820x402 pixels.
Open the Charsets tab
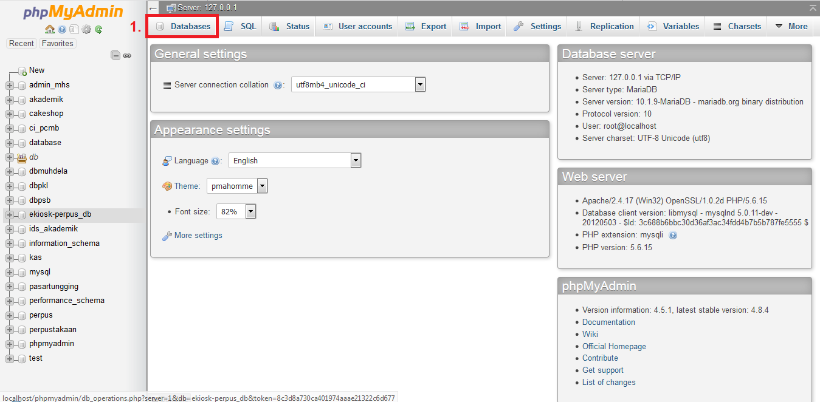click(x=736, y=26)
